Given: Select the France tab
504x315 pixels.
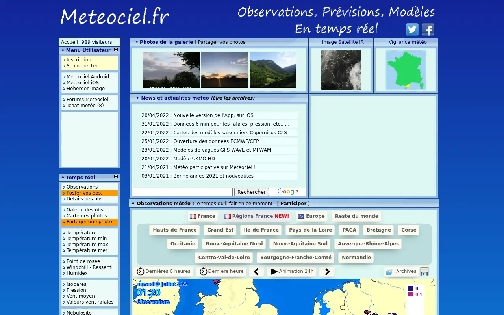Looking at the screenshot, I should 202,216.
